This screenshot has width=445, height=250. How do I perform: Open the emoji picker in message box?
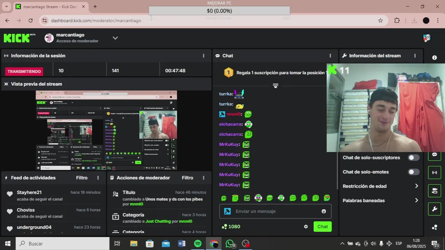[324, 211]
